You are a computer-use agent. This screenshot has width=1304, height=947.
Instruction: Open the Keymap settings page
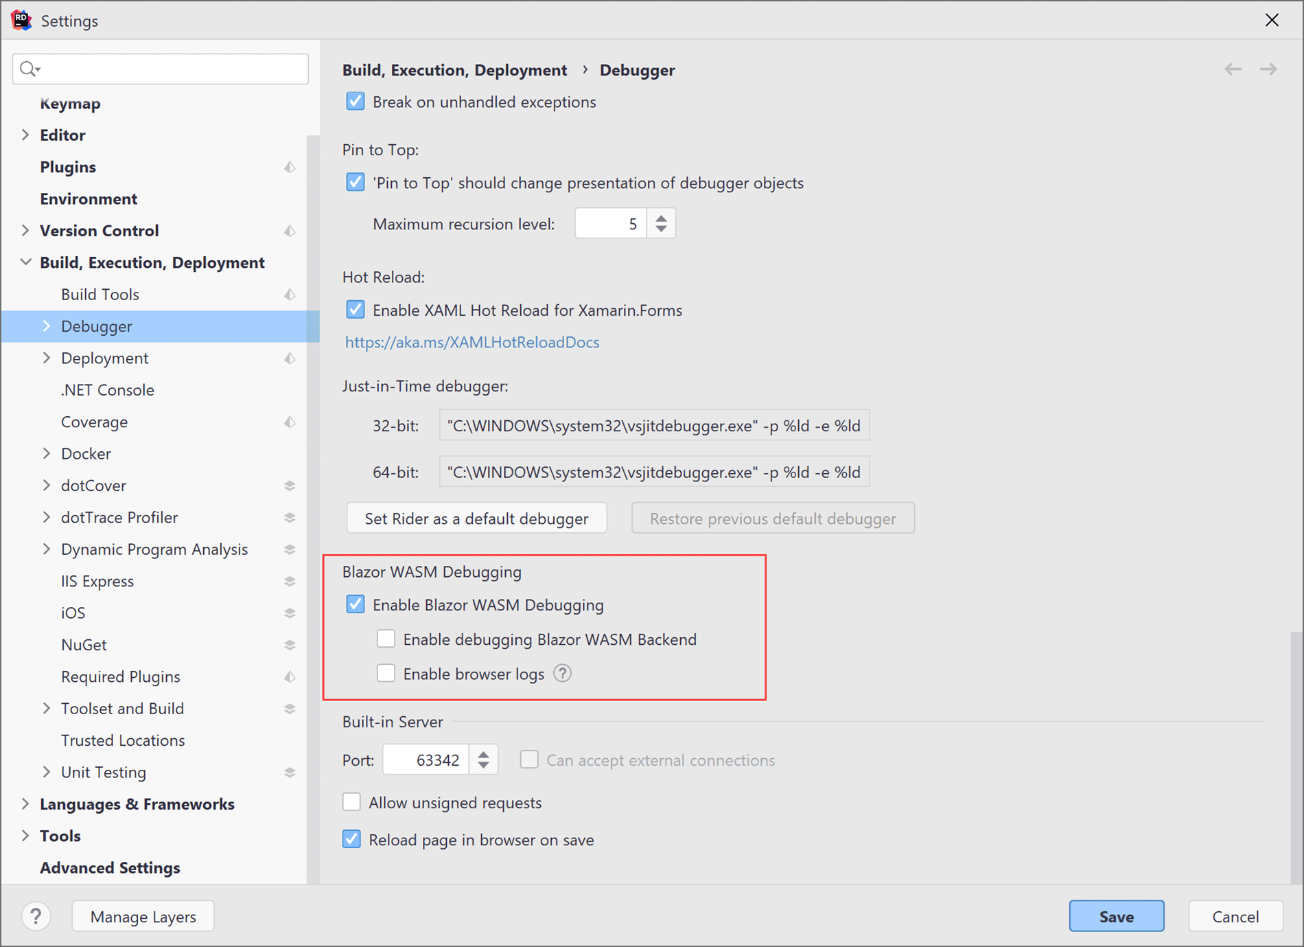(70, 104)
